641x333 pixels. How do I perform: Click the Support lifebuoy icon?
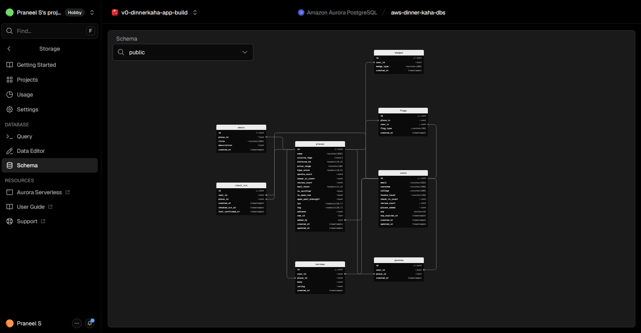point(10,221)
